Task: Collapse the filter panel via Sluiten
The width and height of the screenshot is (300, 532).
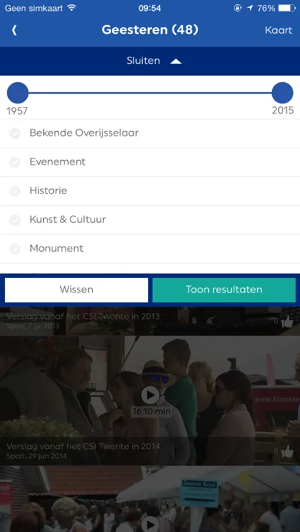Action: coord(143,61)
